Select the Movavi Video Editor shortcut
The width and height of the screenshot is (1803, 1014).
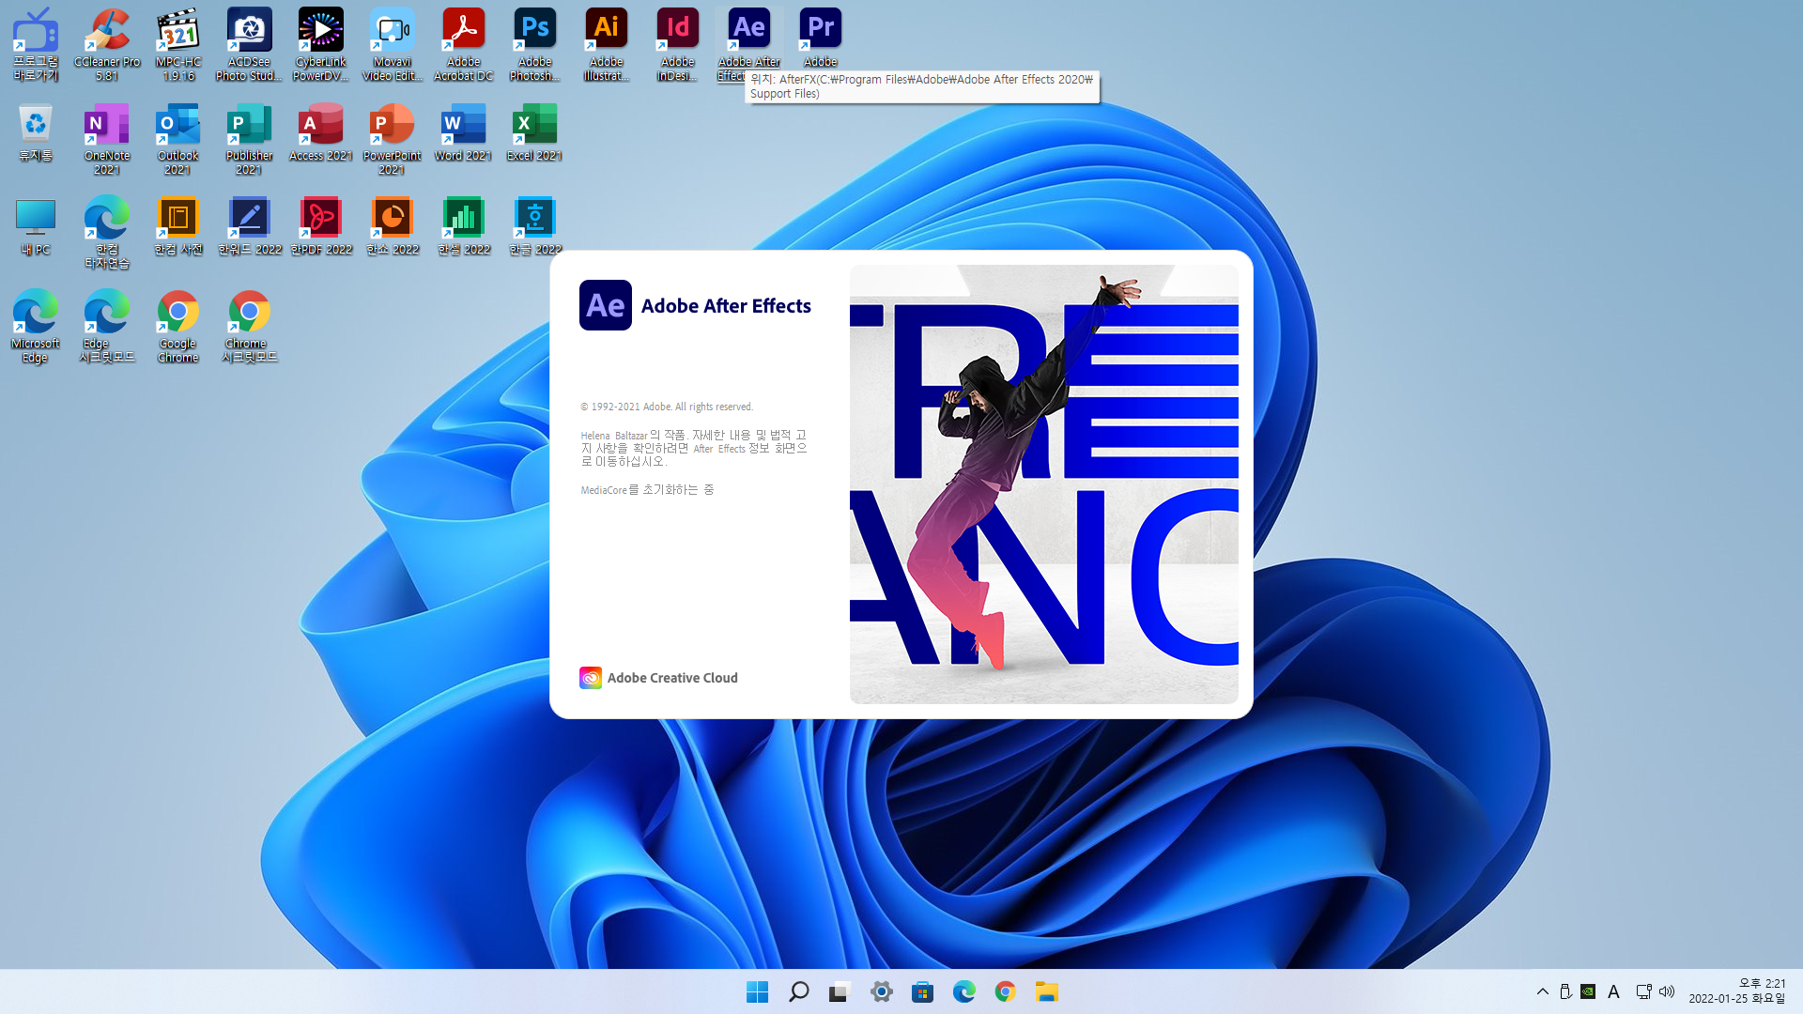click(392, 30)
